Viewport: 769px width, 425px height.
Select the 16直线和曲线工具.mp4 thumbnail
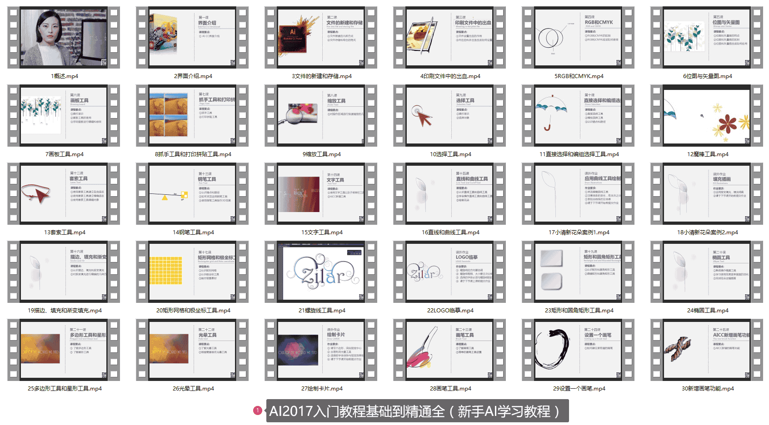coord(449,193)
